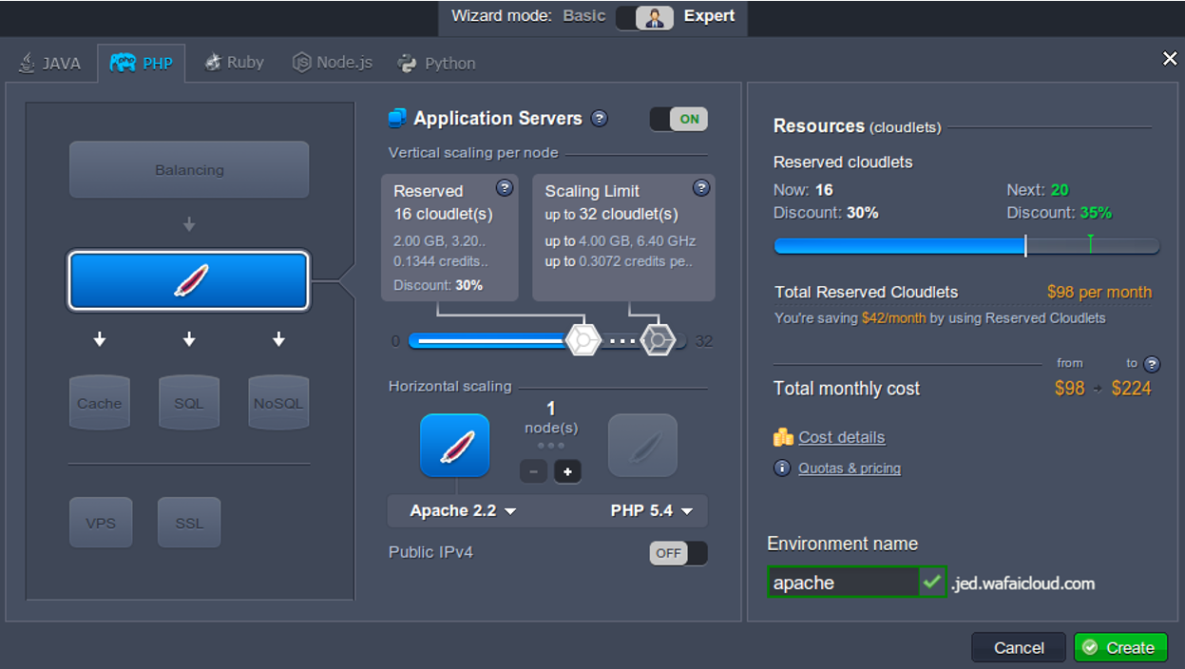Open Reserved cloudlets help icon
This screenshot has width=1185, height=669.
click(505, 188)
